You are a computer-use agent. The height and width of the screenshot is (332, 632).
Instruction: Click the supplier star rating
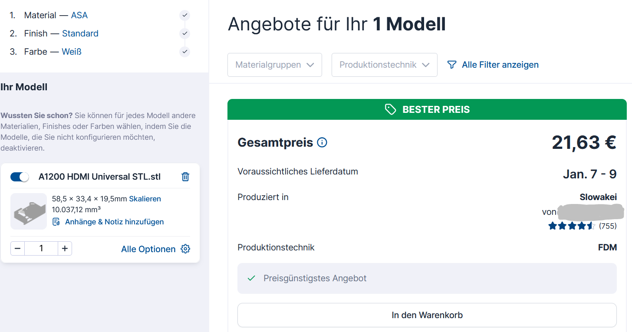point(571,226)
